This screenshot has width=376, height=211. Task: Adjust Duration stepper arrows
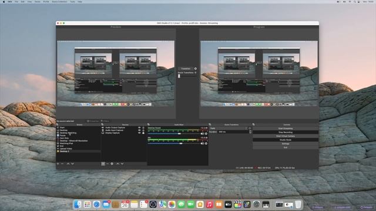point(250,132)
